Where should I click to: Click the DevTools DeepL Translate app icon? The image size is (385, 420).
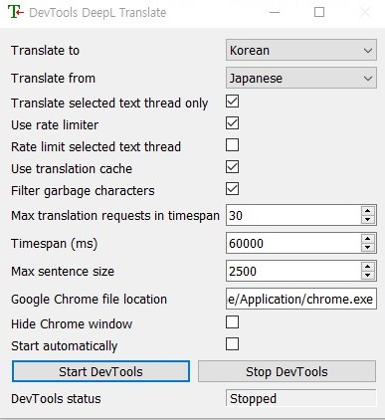click(16, 12)
